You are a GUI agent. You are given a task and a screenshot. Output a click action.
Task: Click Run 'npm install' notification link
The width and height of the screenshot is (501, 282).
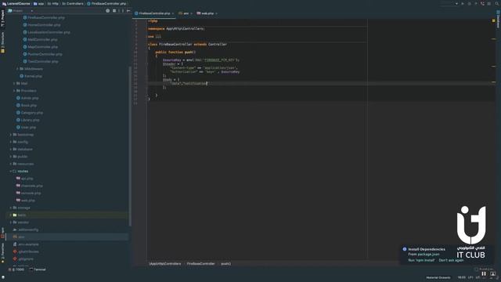point(421,260)
